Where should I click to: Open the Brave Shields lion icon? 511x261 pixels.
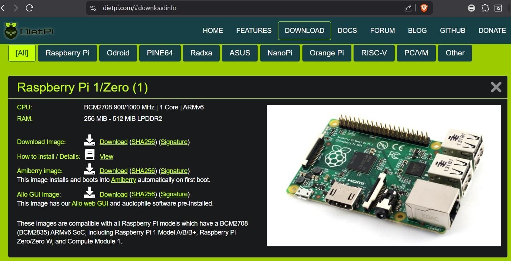[424, 8]
